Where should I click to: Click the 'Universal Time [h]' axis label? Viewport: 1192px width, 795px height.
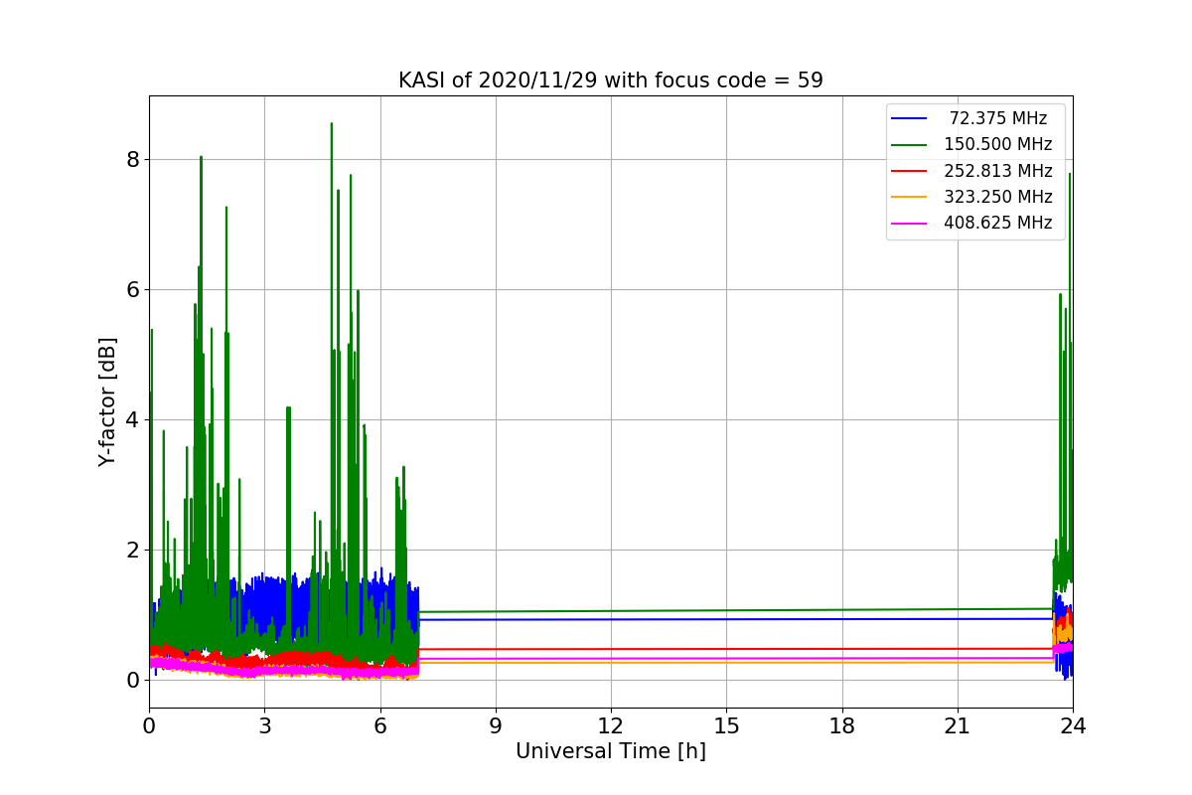610,752
